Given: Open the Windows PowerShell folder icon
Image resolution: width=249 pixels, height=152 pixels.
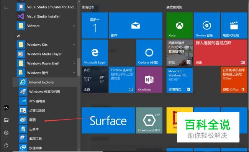Looking at the screenshot, I should click(21, 63).
